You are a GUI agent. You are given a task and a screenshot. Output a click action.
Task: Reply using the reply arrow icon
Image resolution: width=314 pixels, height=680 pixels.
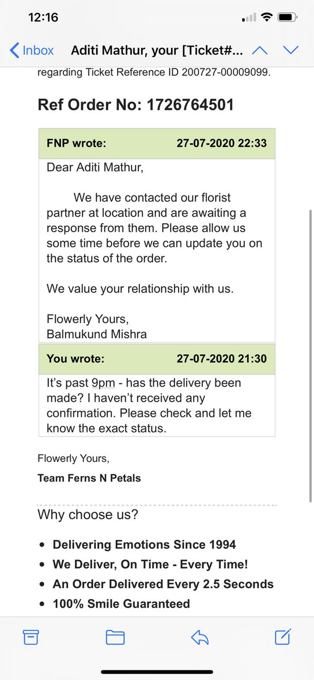(200, 637)
